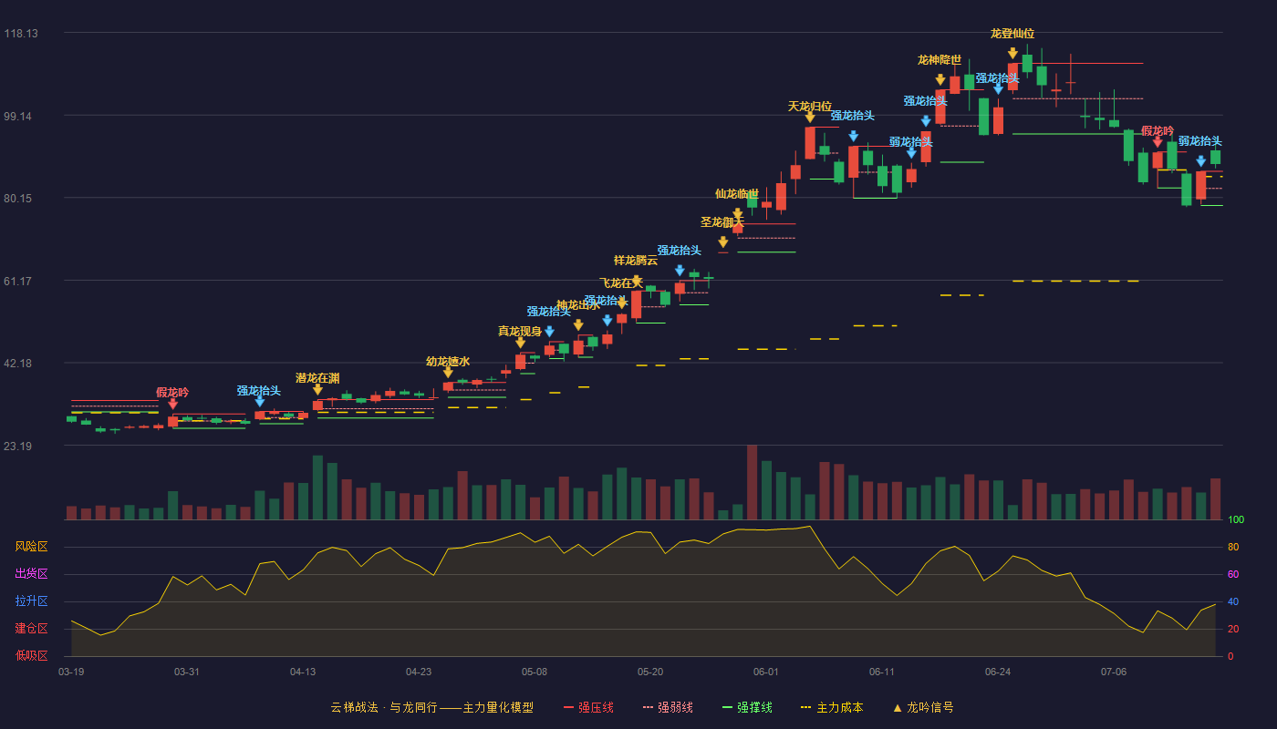Click the 06-01 date label

tap(766, 672)
